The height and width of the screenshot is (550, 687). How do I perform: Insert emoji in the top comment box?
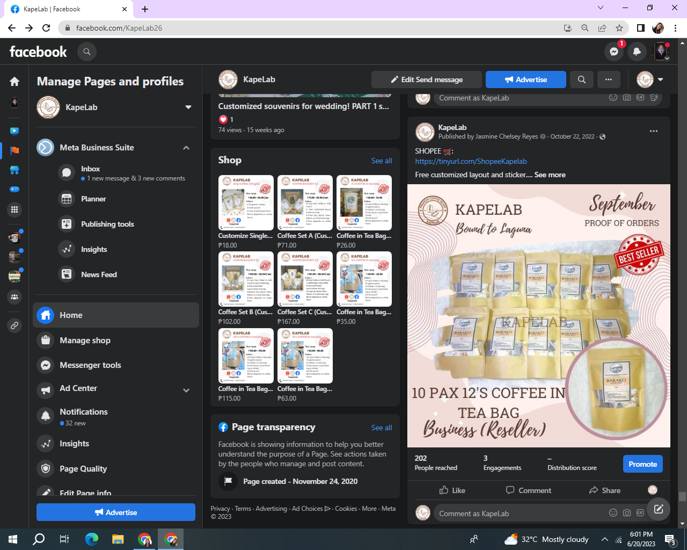pos(613,98)
